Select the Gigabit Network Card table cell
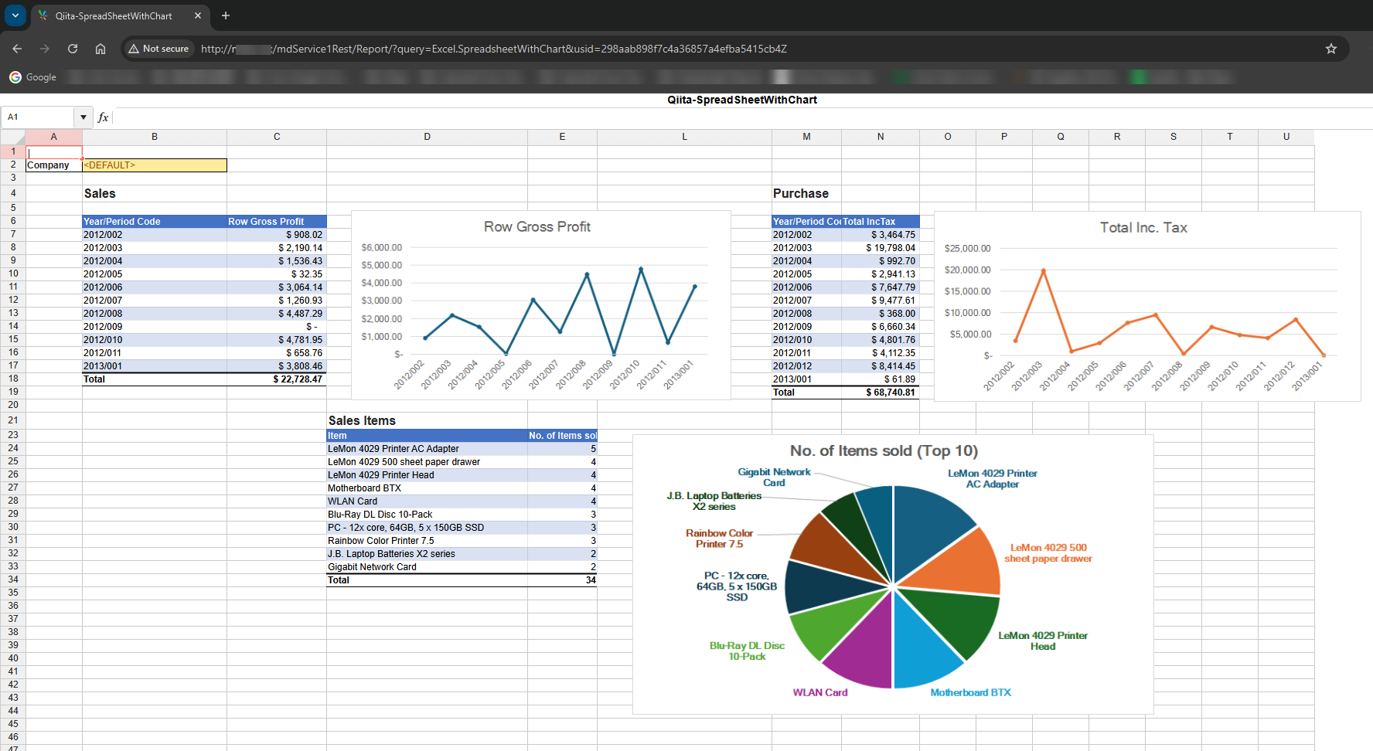 pyautogui.click(x=428, y=567)
